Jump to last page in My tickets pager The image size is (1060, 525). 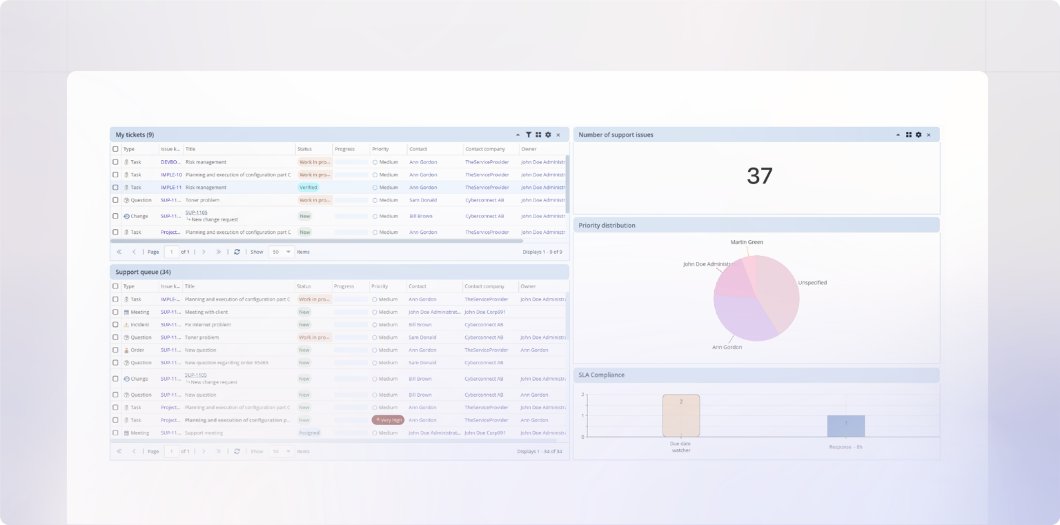219,252
